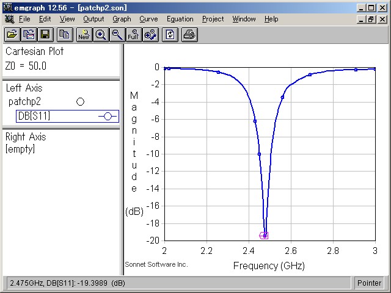Click the Zoom Out magnifier icon
Image resolution: width=391 pixels, height=293 pixels.
coord(117,35)
